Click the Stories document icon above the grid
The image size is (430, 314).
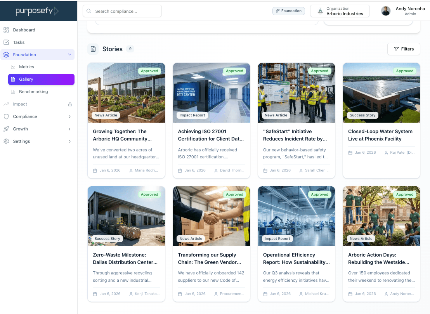point(93,49)
